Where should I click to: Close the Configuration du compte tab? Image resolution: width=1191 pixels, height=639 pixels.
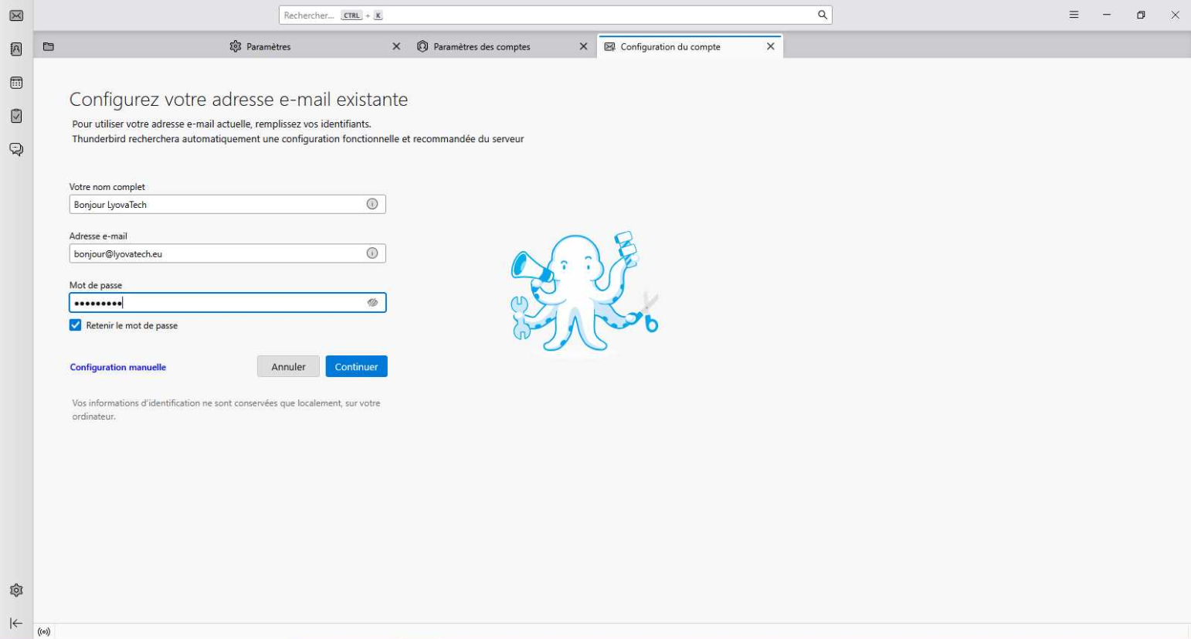(770, 46)
